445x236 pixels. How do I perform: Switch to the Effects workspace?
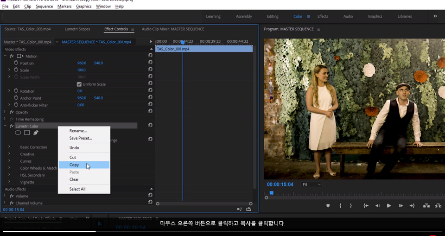(x=323, y=16)
